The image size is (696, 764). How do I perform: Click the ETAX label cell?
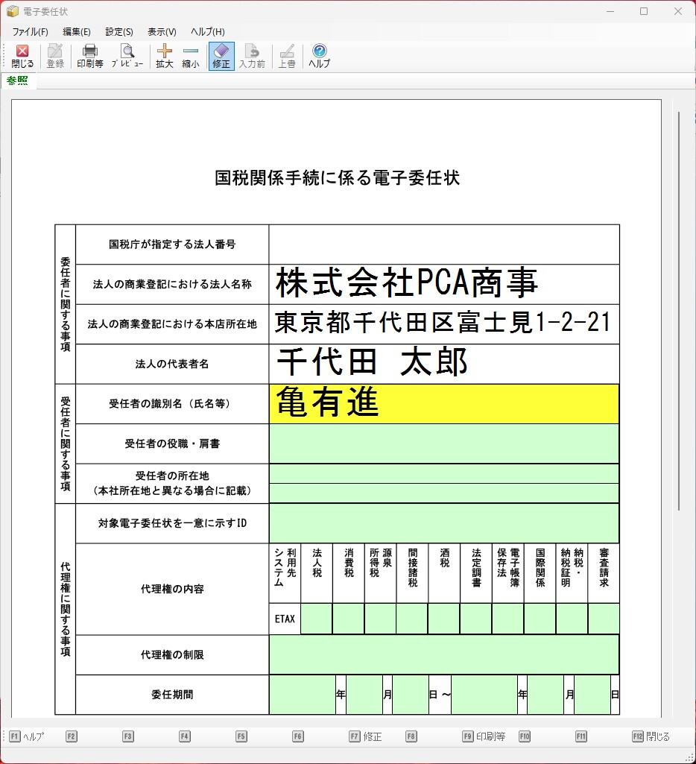285,619
